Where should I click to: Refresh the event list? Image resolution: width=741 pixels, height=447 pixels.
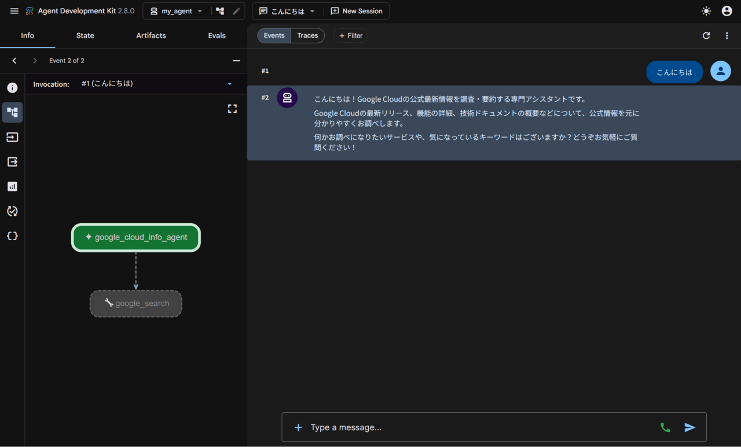click(706, 36)
